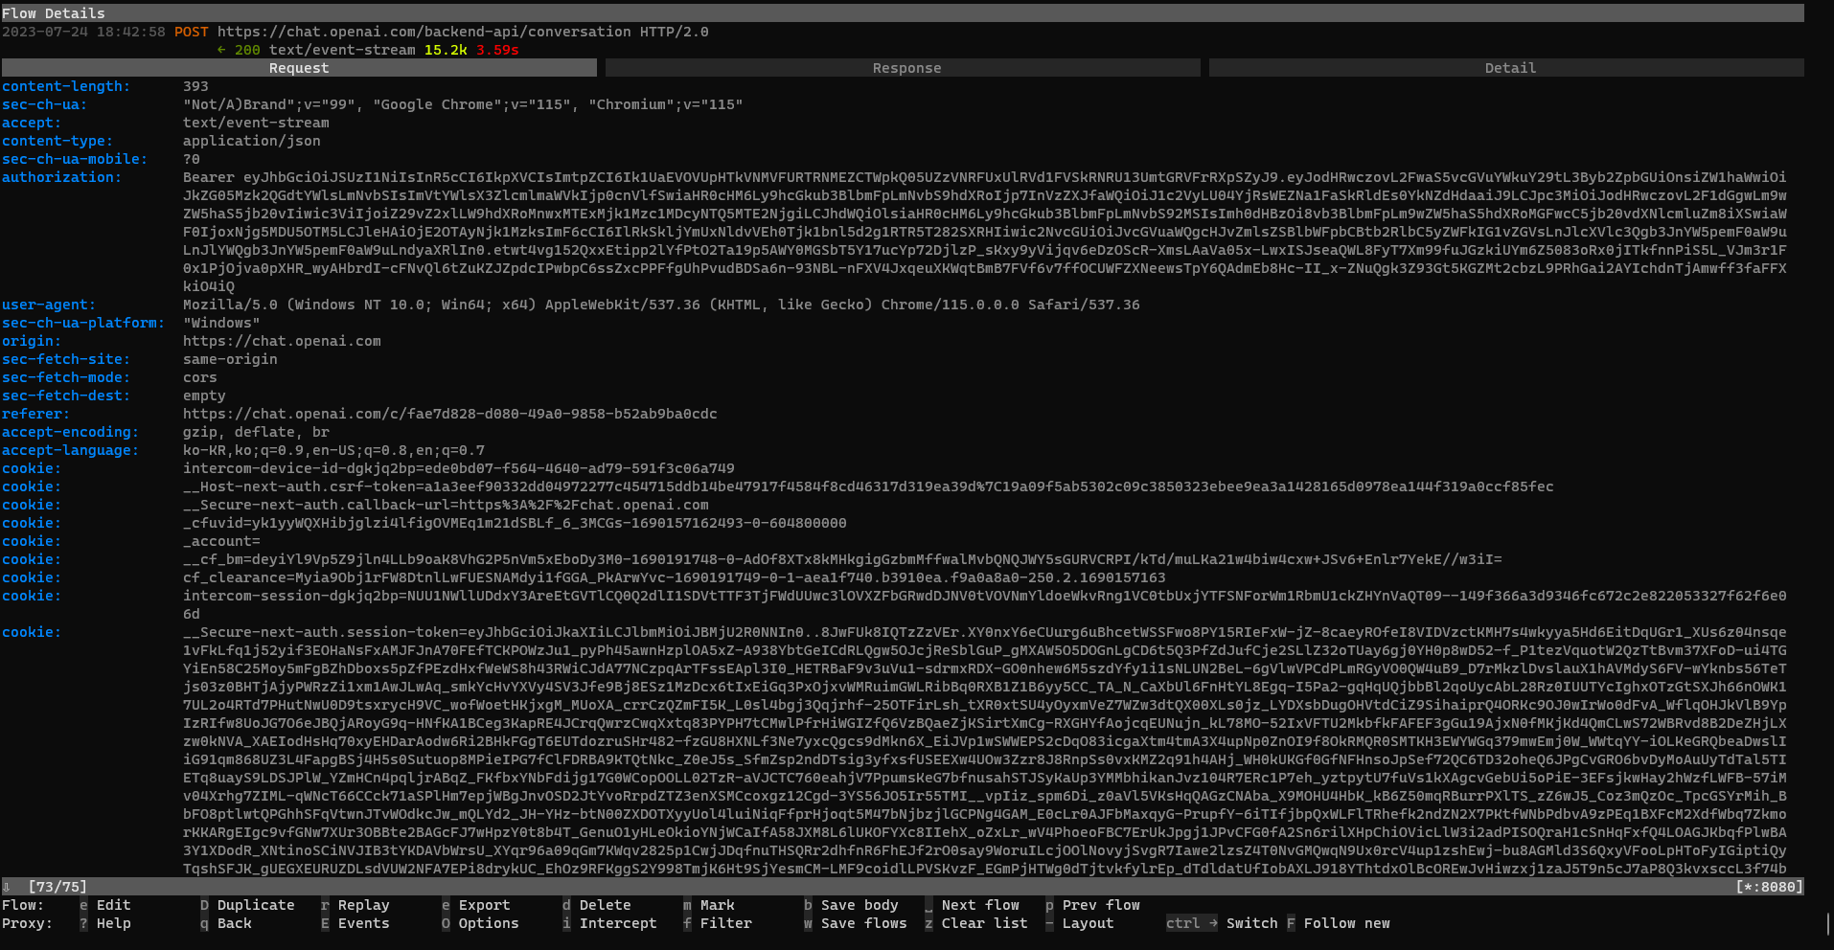The width and height of the screenshot is (1834, 950).
Task: Open the Events log
Action: click(x=364, y=922)
